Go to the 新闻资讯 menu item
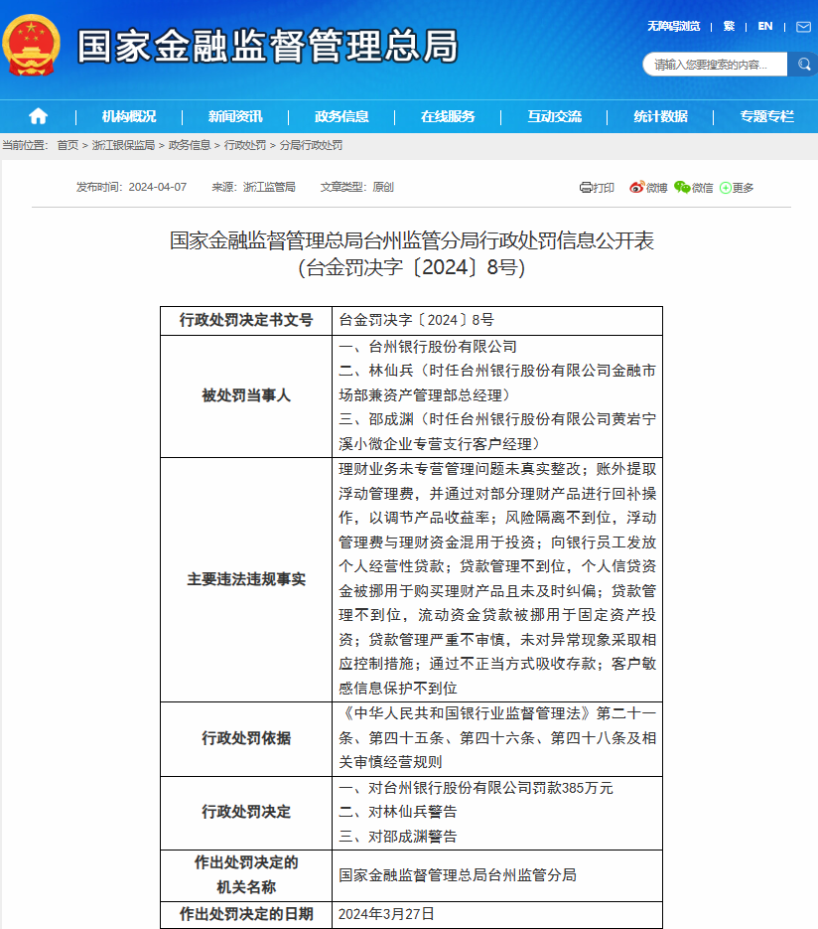 coord(235,116)
